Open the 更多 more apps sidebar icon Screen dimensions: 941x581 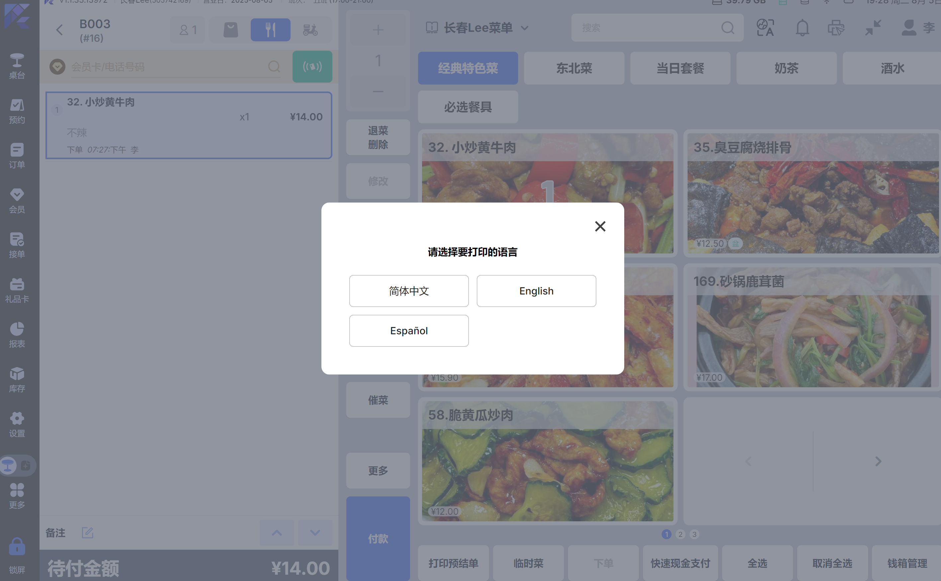(x=17, y=496)
